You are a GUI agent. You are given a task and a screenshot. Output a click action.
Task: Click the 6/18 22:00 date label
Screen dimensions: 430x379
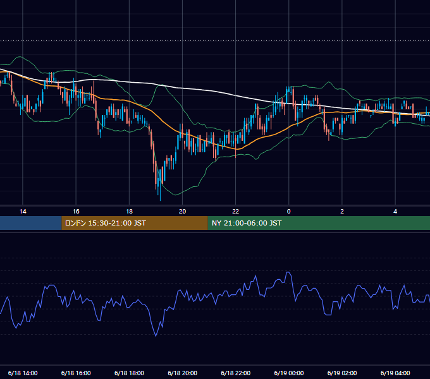click(x=236, y=373)
